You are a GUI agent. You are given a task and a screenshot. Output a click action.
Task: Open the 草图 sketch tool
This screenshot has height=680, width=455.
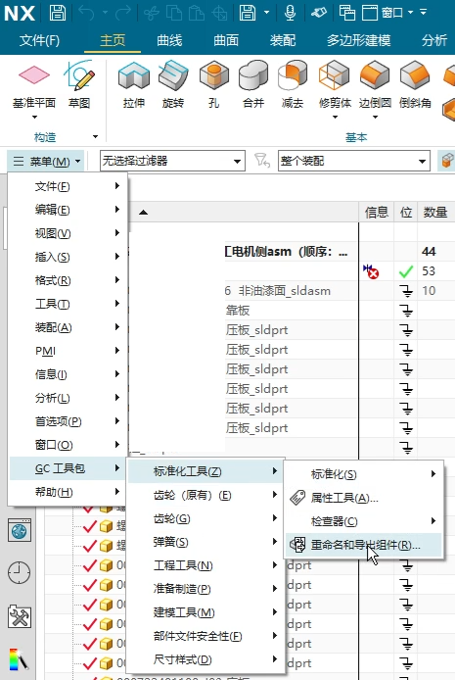[79, 85]
